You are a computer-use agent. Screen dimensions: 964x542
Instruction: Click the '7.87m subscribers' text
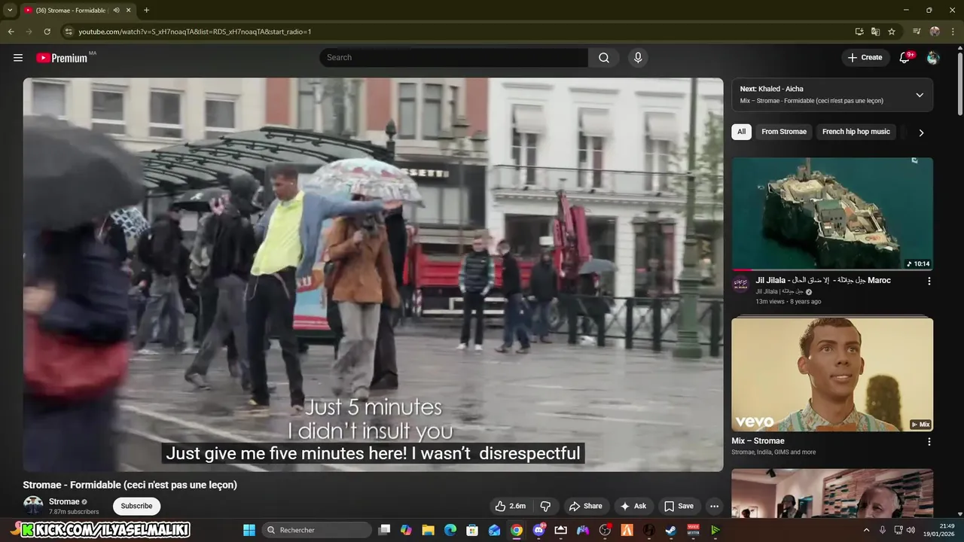(x=74, y=512)
